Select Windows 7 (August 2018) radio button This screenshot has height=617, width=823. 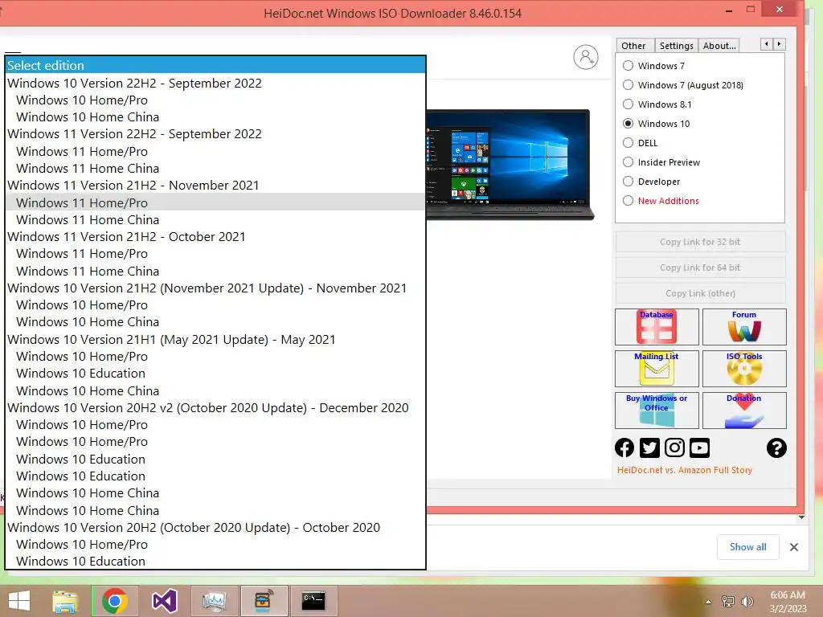pos(628,85)
